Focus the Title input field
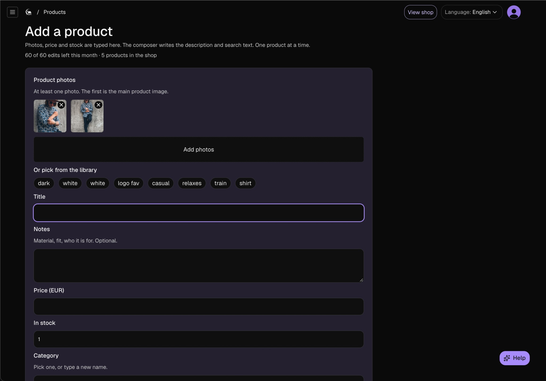This screenshot has height=381, width=546. (199, 212)
